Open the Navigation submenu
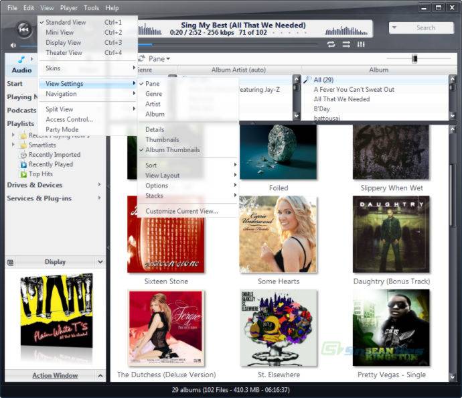Image resolution: width=462 pixels, height=398 pixels. (x=87, y=94)
